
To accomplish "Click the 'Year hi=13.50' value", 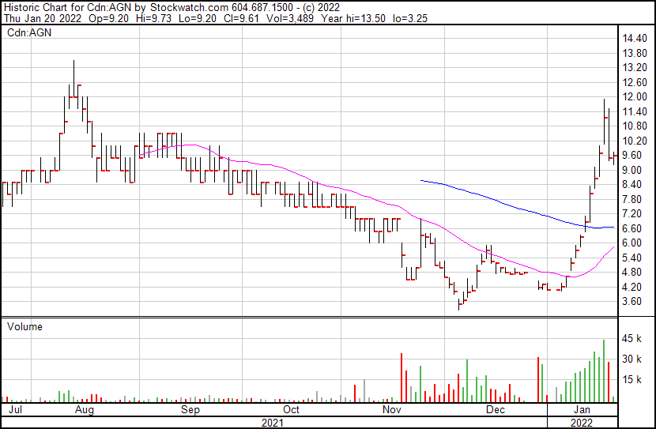I will tap(353, 18).
